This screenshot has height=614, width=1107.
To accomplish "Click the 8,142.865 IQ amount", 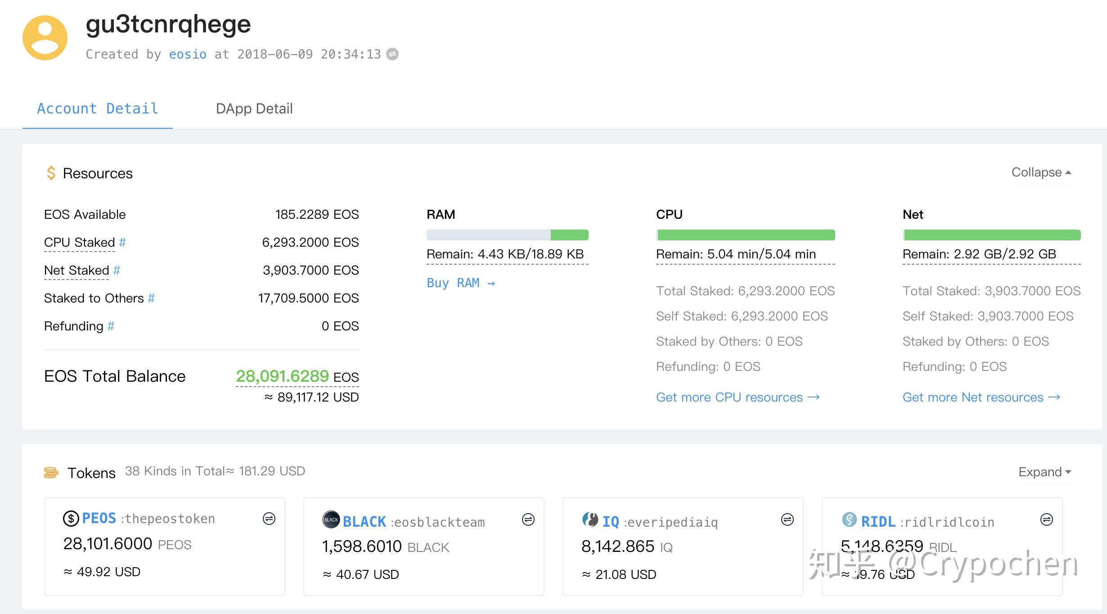I will coord(627,546).
